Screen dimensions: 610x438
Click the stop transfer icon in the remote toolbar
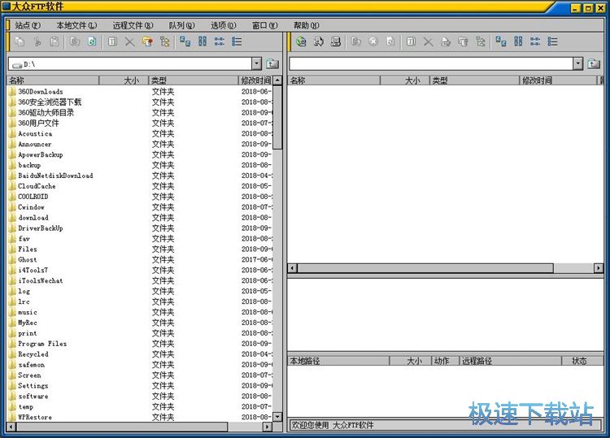coord(373,41)
